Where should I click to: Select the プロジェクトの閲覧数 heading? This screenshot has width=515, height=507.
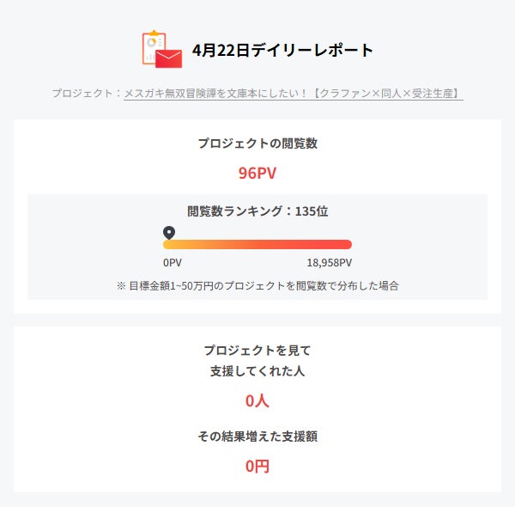pos(257,144)
